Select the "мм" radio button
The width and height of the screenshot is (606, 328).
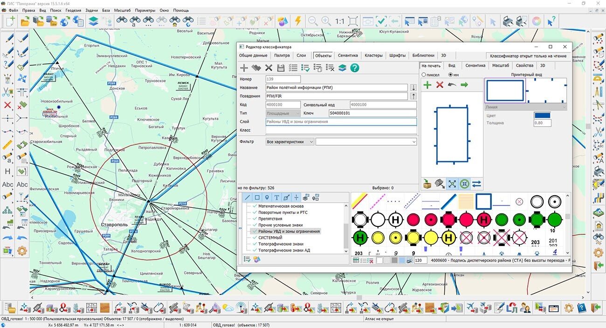point(450,75)
